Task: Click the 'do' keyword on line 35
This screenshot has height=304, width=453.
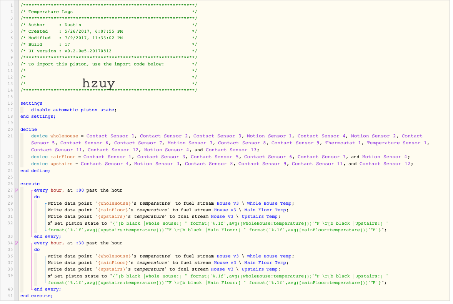Action: (37, 250)
